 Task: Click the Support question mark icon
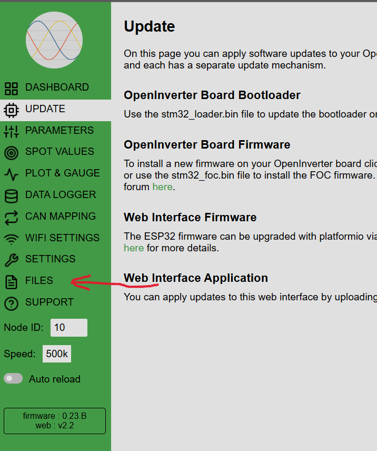(11, 303)
